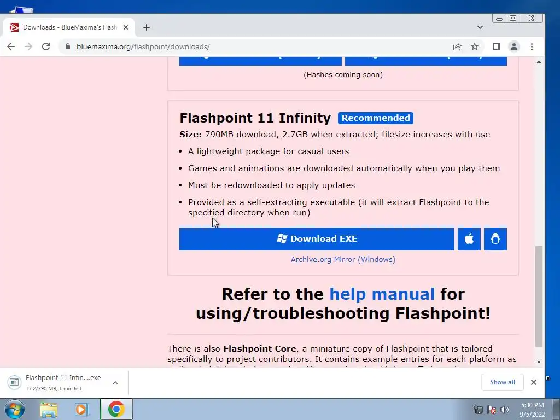Open Action Center flag icon

(x=492, y=410)
